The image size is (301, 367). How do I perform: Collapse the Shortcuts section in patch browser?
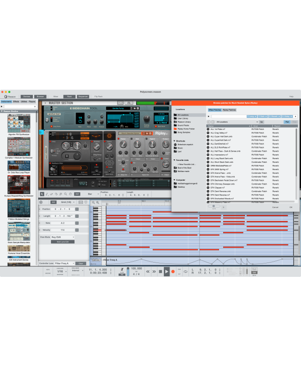point(174,141)
